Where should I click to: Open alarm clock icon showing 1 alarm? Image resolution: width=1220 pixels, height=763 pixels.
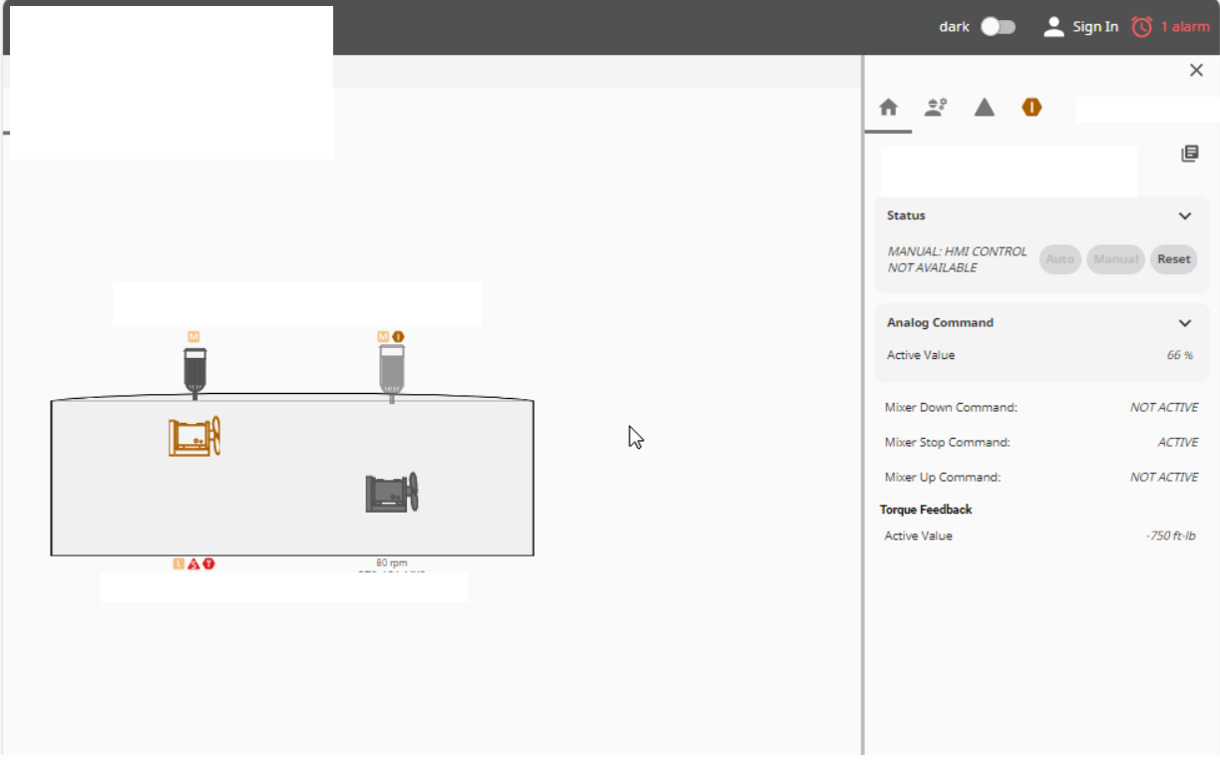point(1142,27)
